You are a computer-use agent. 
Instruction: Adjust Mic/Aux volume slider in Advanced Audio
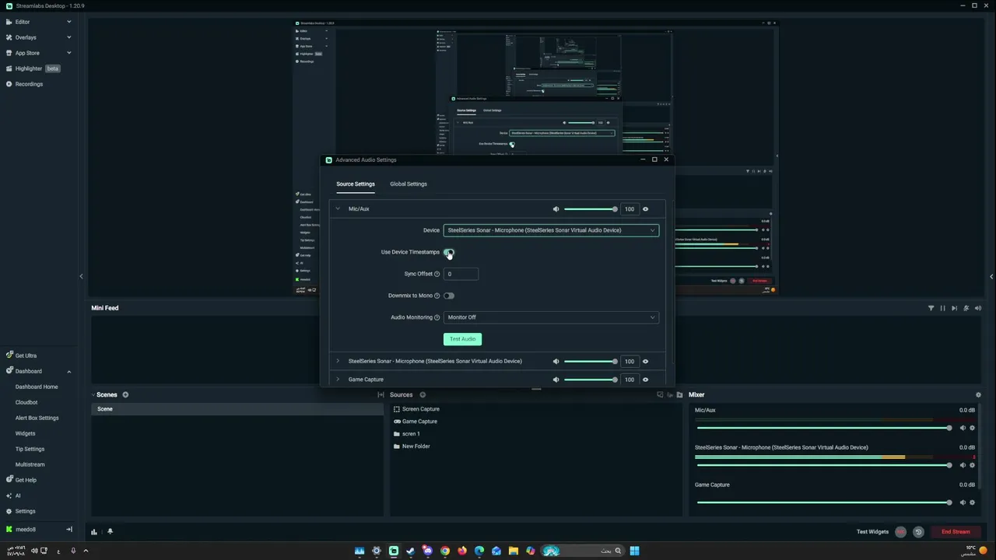tap(590, 209)
